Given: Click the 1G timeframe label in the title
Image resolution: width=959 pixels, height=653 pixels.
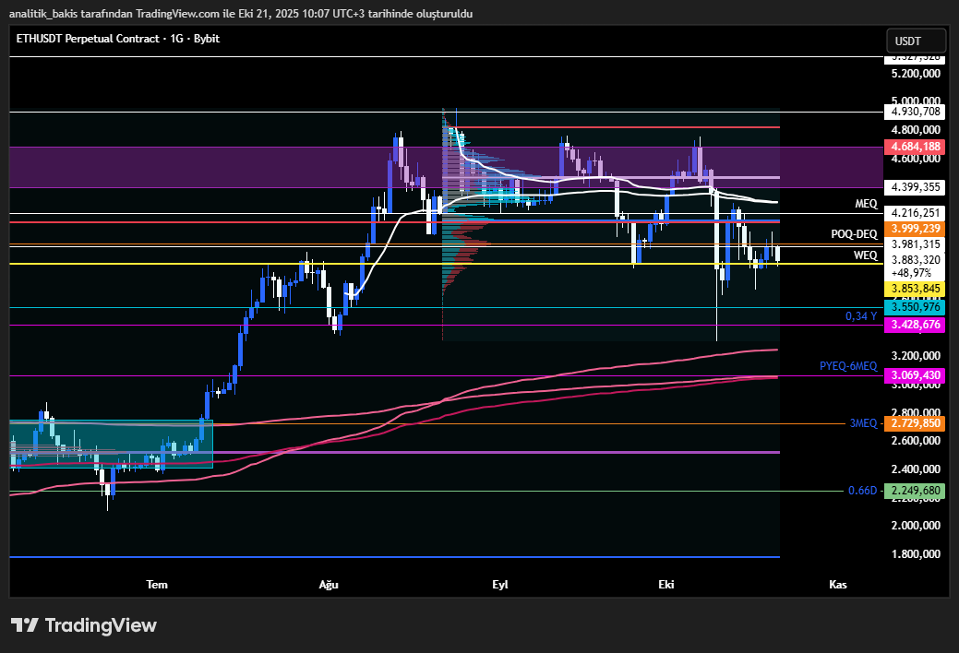Looking at the screenshot, I should pos(175,40).
